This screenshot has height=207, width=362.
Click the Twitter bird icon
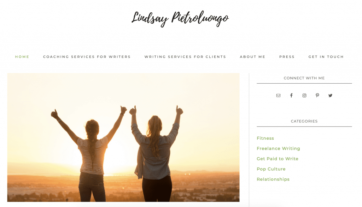coord(331,95)
